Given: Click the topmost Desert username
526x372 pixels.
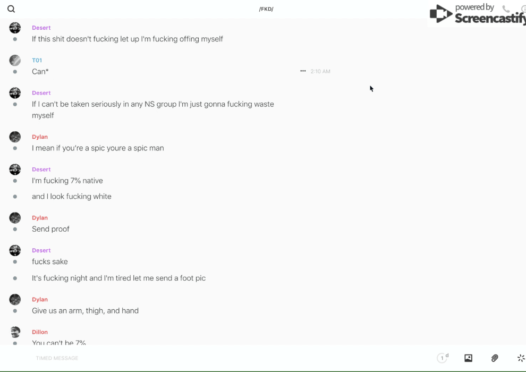Looking at the screenshot, I should 41,28.
